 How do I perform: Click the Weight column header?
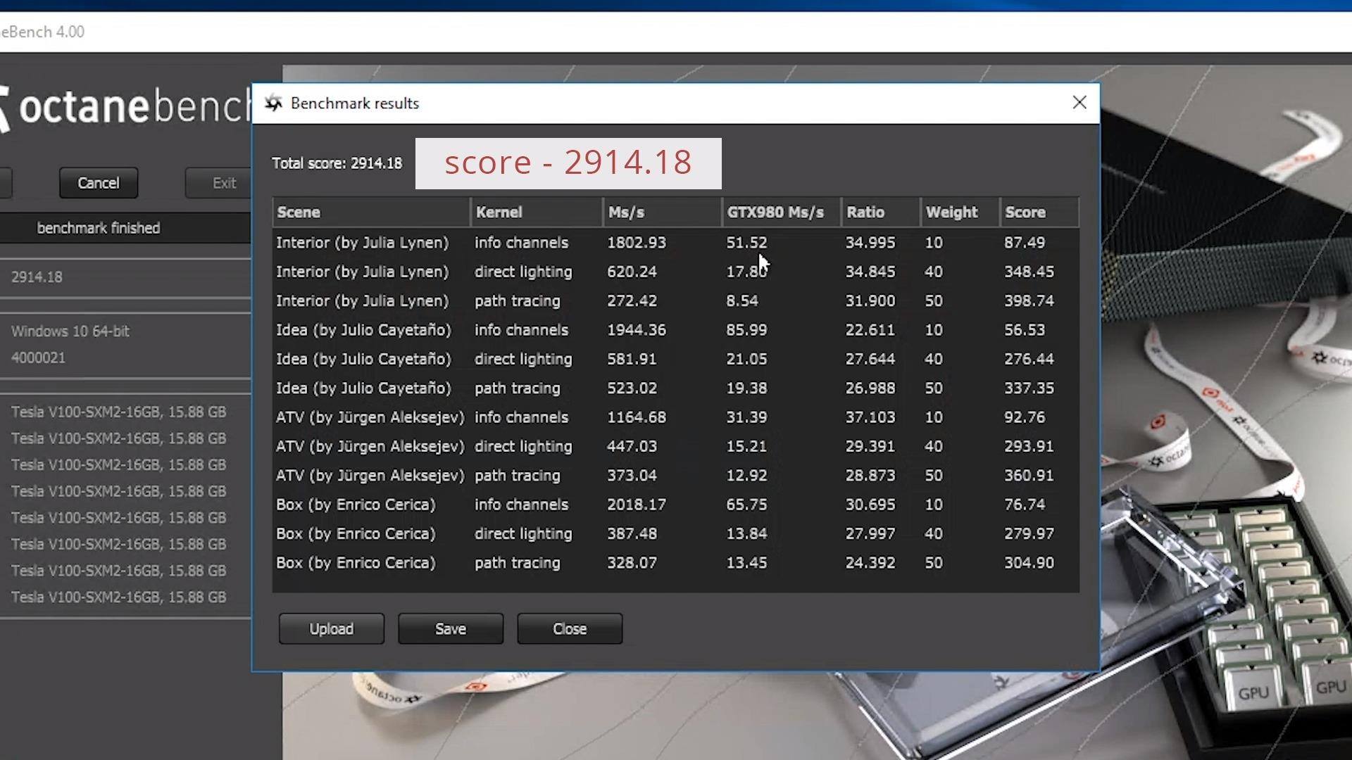(x=960, y=212)
